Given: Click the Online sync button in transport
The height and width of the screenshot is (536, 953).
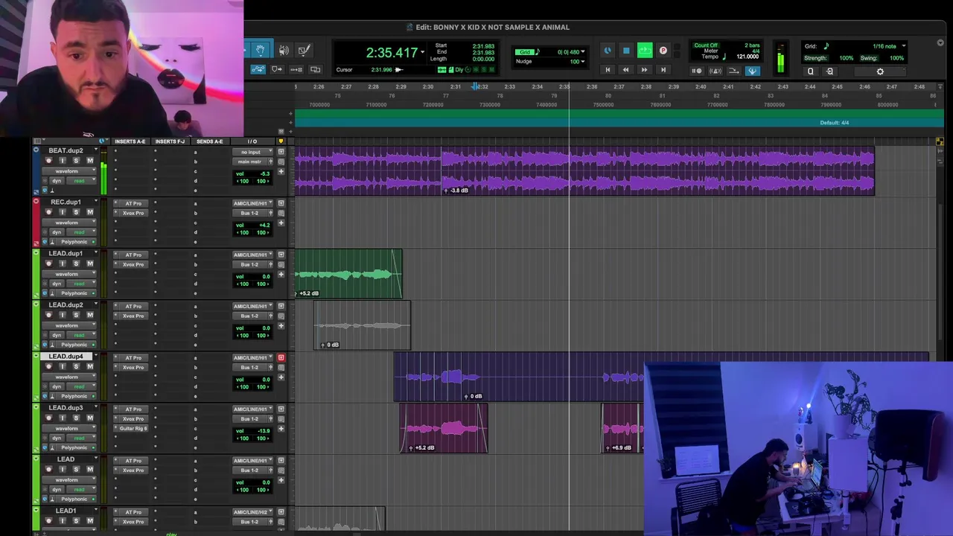Looking at the screenshot, I should (608, 51).
